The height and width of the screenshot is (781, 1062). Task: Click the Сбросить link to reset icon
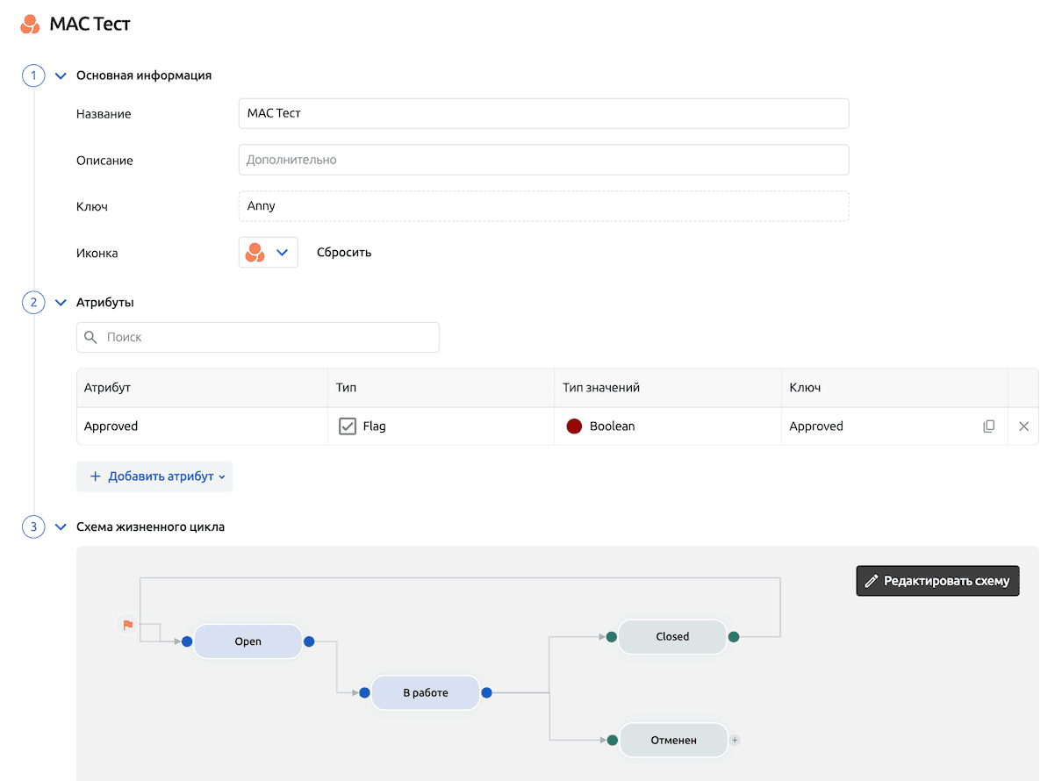(344, 253)
